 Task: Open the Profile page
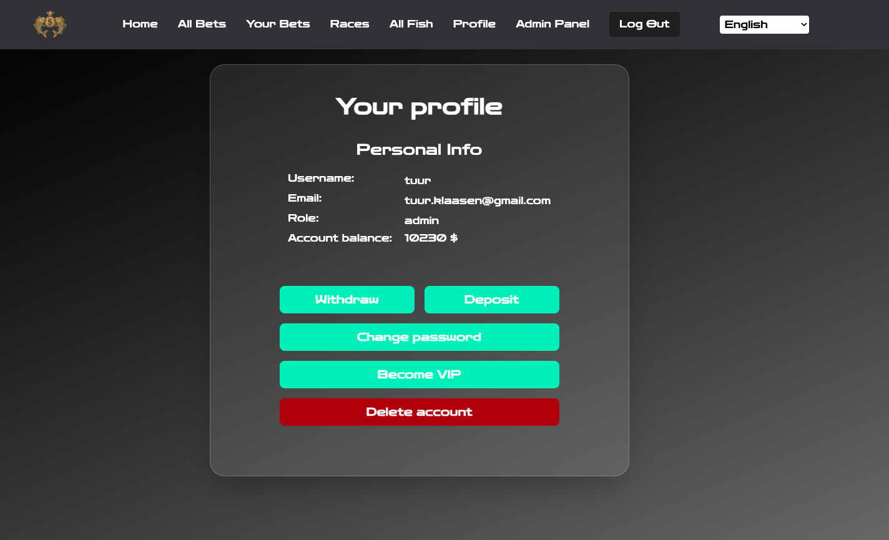point(474,24)
